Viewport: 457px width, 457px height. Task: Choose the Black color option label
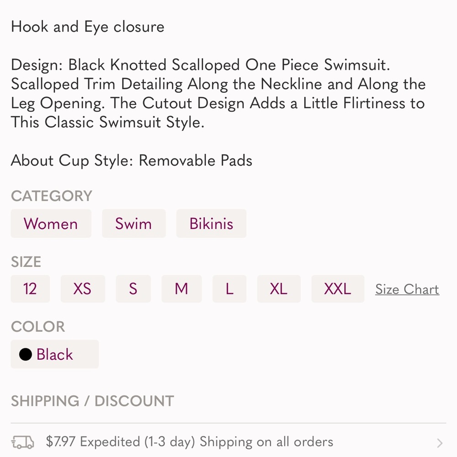pos(55,354)
